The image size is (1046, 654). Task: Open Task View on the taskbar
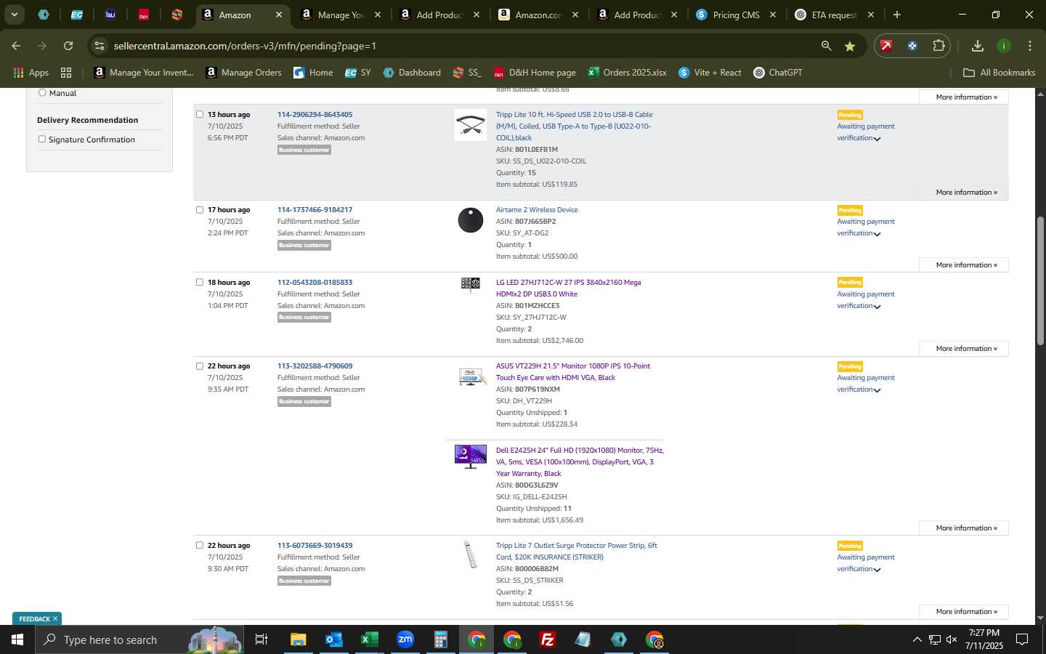[x=261, y=639]
